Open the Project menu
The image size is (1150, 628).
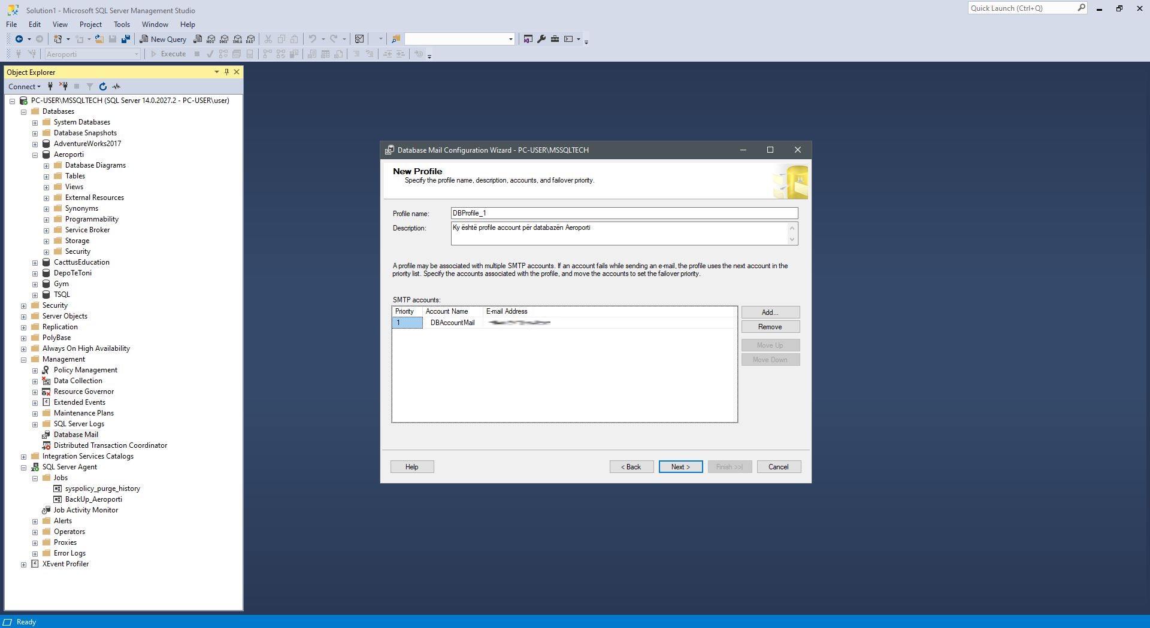point(90,25)
